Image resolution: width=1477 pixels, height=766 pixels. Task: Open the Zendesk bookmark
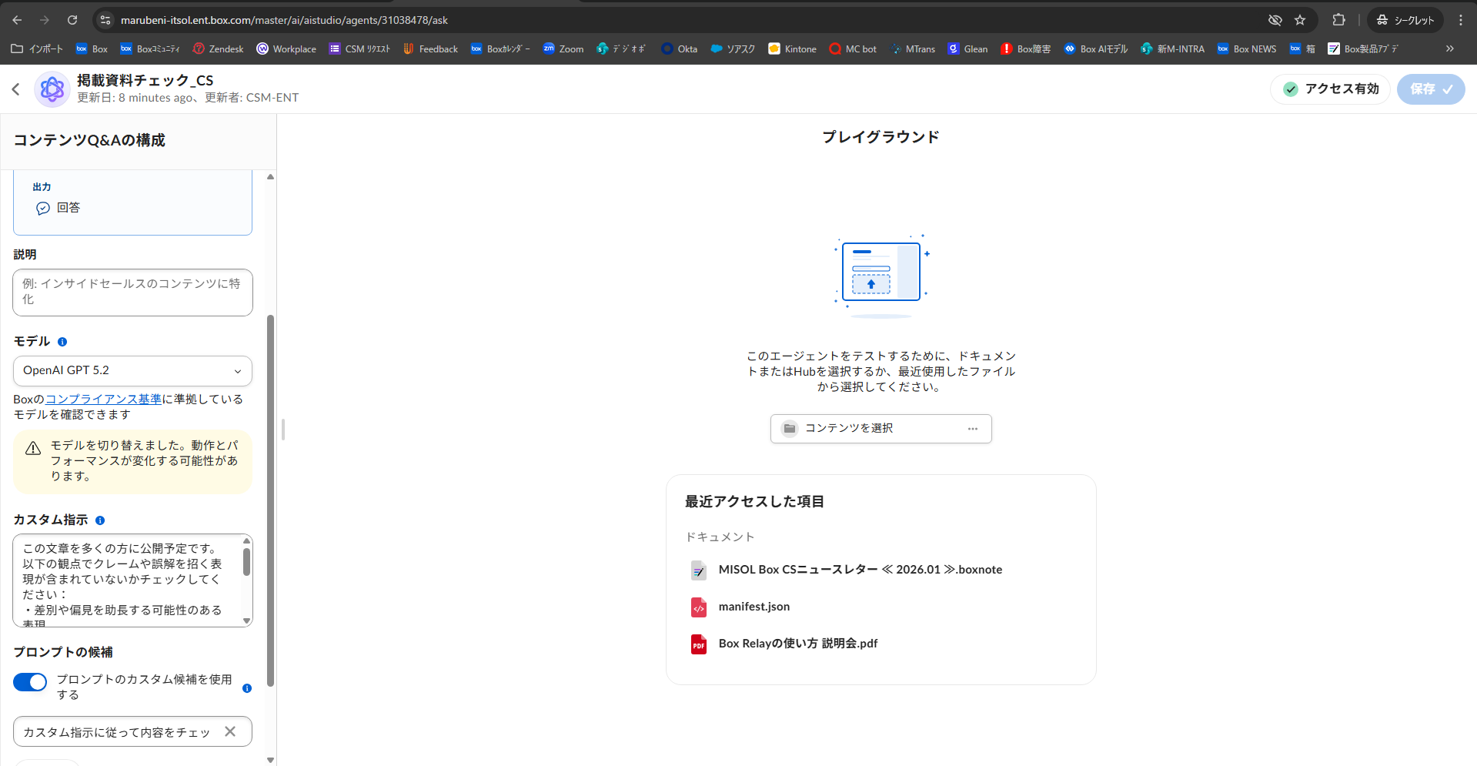218,49
